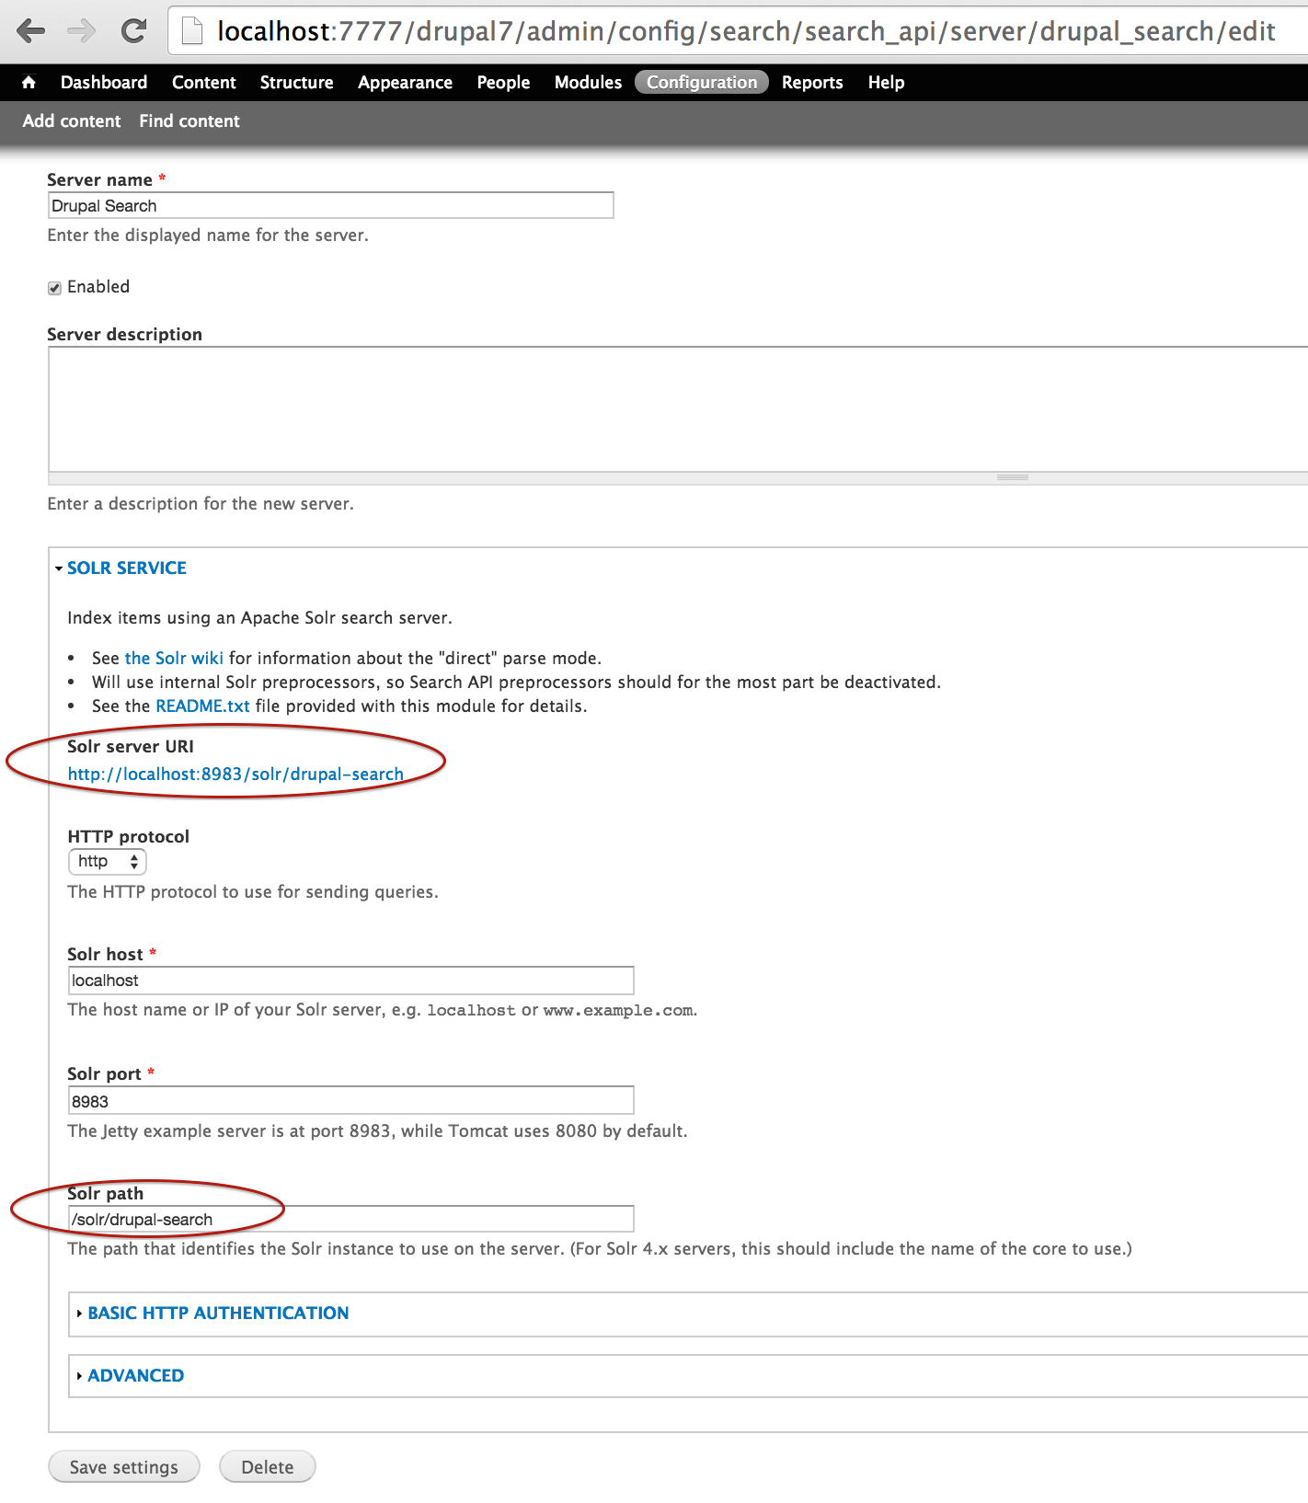
Task: Open the HTTP protocol dropdown
Action: [107, 862]
